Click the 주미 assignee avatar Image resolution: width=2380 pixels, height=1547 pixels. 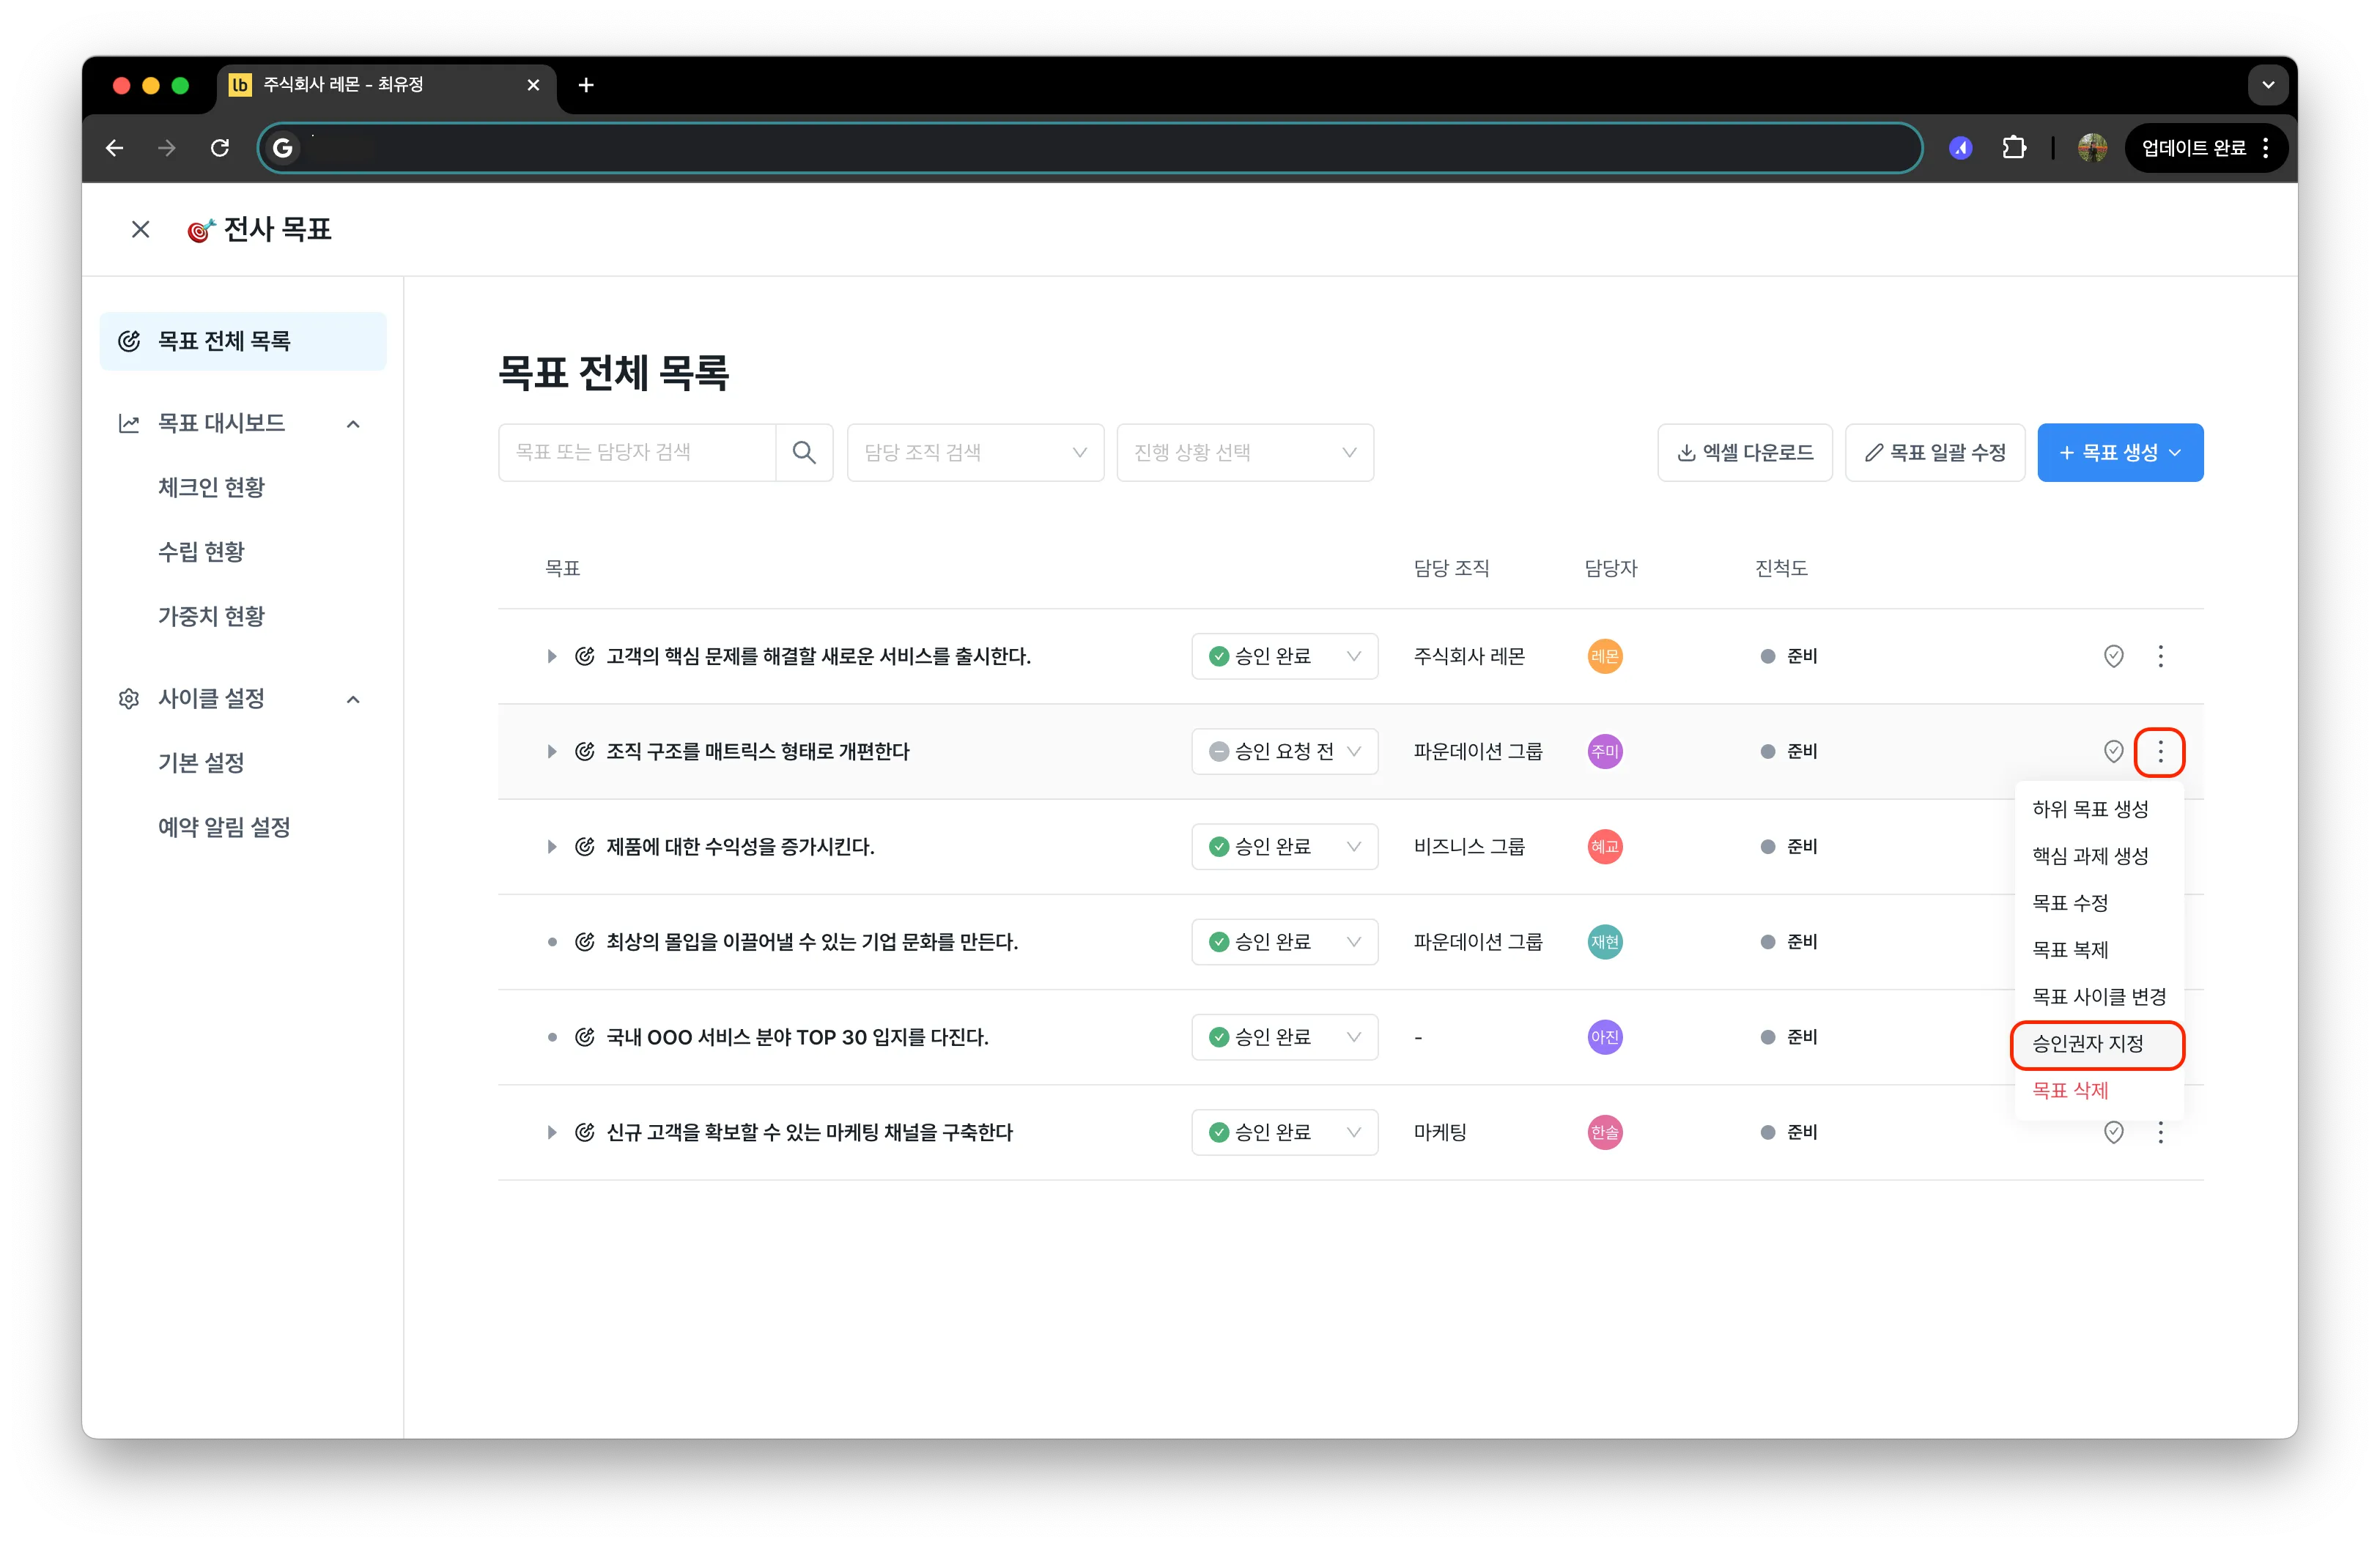click(x=1604, y=752)
